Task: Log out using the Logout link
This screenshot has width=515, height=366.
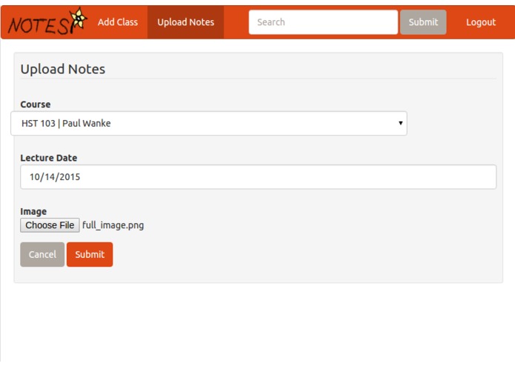Action: [x=481, y=22]
